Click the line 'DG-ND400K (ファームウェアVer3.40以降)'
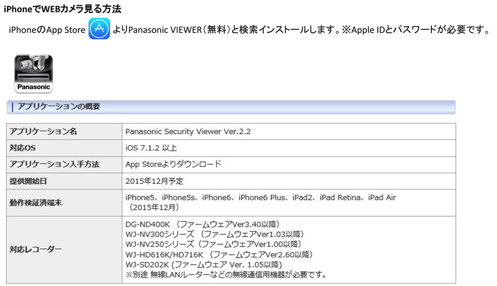This screenshot has width=497, height=286. [x=203, y=224]
